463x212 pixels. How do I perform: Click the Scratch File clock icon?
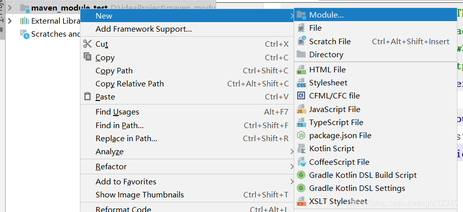coord(302,41)
